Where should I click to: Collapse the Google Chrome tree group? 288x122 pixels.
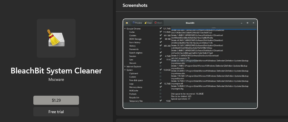tap(125, 29)
